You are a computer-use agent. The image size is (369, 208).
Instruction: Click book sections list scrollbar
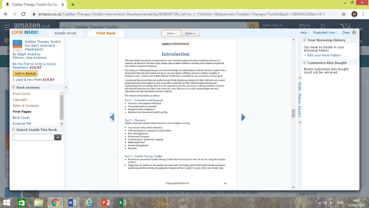point(62,107)
